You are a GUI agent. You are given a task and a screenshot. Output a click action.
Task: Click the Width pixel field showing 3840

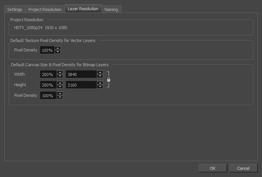tap(81, 75)
